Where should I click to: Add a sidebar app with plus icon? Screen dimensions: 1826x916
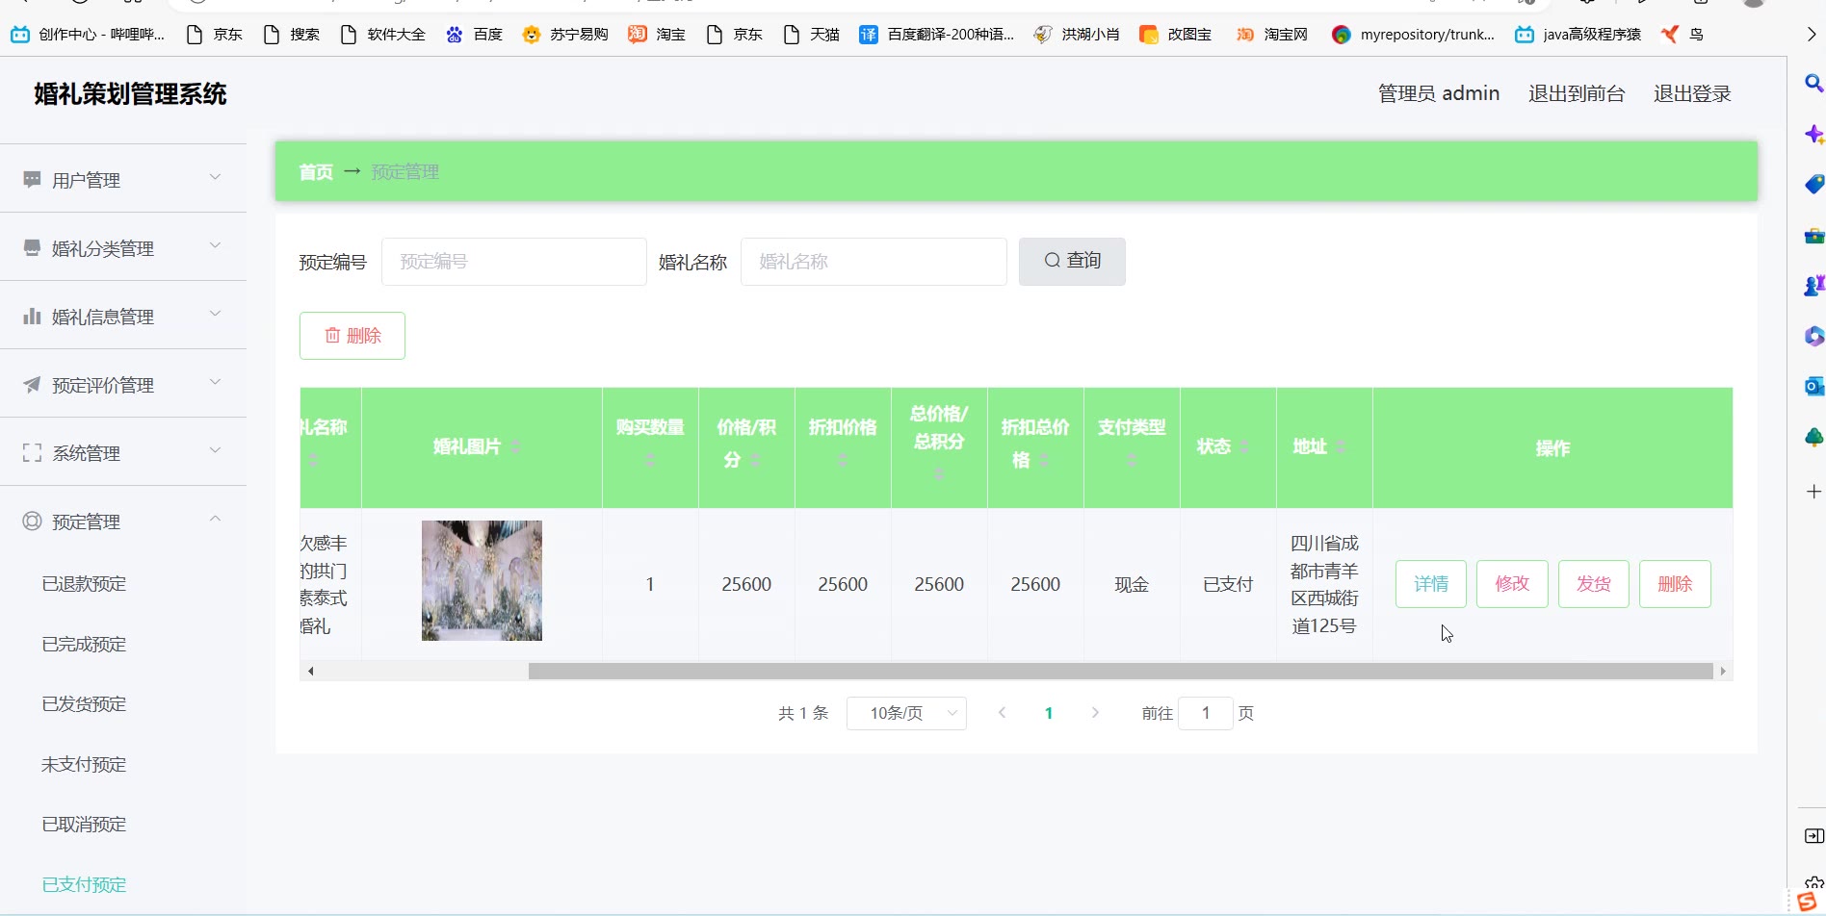coord(1813,492)
